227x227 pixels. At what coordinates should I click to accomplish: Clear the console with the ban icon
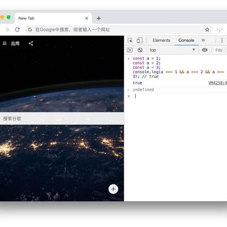pos(140,50)
